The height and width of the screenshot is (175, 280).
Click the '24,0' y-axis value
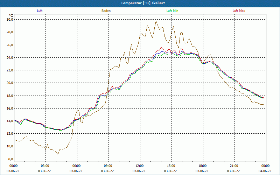point(10,57)
